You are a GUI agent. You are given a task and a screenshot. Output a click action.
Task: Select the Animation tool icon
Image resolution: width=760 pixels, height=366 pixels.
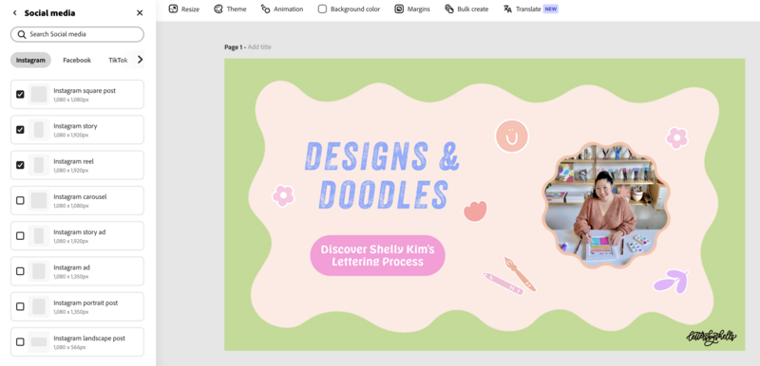coord(265,9)
